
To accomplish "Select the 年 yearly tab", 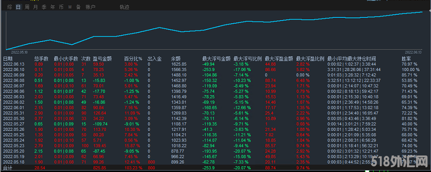I will coord(53,7).
